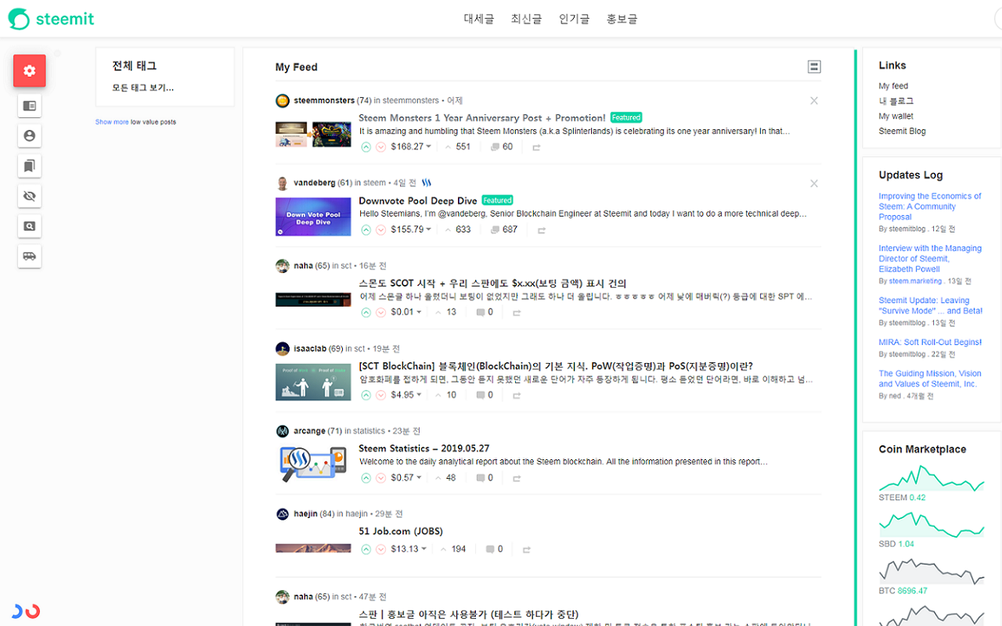The width and height of the screenshot is (1002, 626).
Task: Resteem the SCT BlockChain post
Action: pyautogui.click(x=517, y=396)
